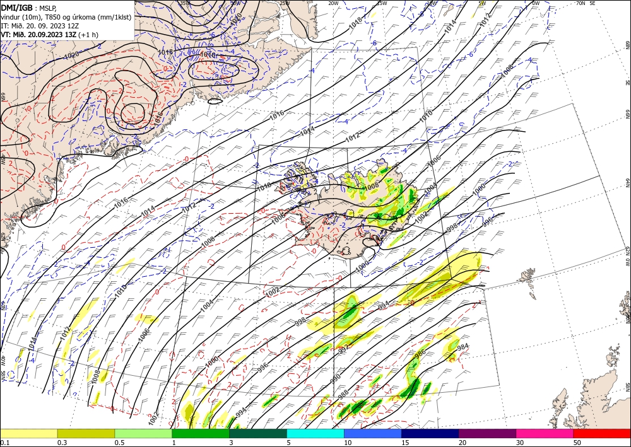Click the 986 isobar label

420,354
